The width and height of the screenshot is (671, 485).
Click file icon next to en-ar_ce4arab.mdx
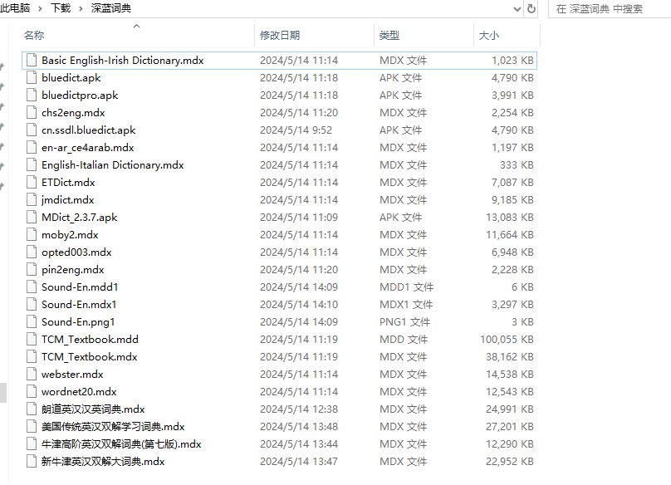32,148
